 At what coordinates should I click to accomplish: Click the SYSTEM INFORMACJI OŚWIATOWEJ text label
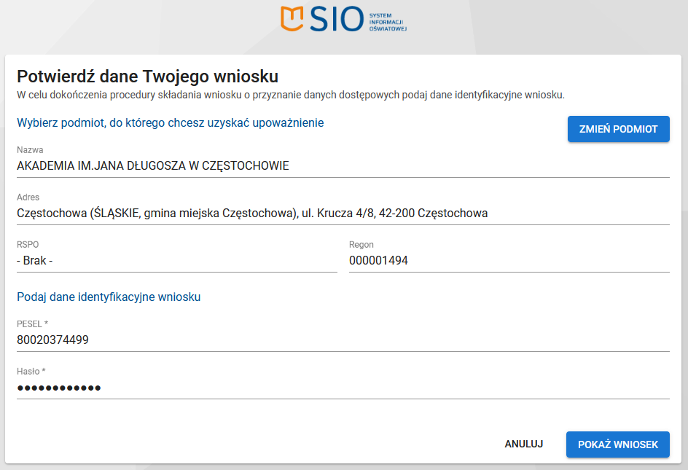click(x=386, y=20)
